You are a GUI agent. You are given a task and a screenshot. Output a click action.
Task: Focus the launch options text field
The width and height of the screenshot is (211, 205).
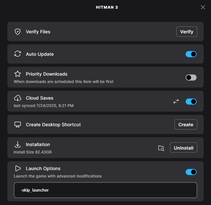[105, 190]
